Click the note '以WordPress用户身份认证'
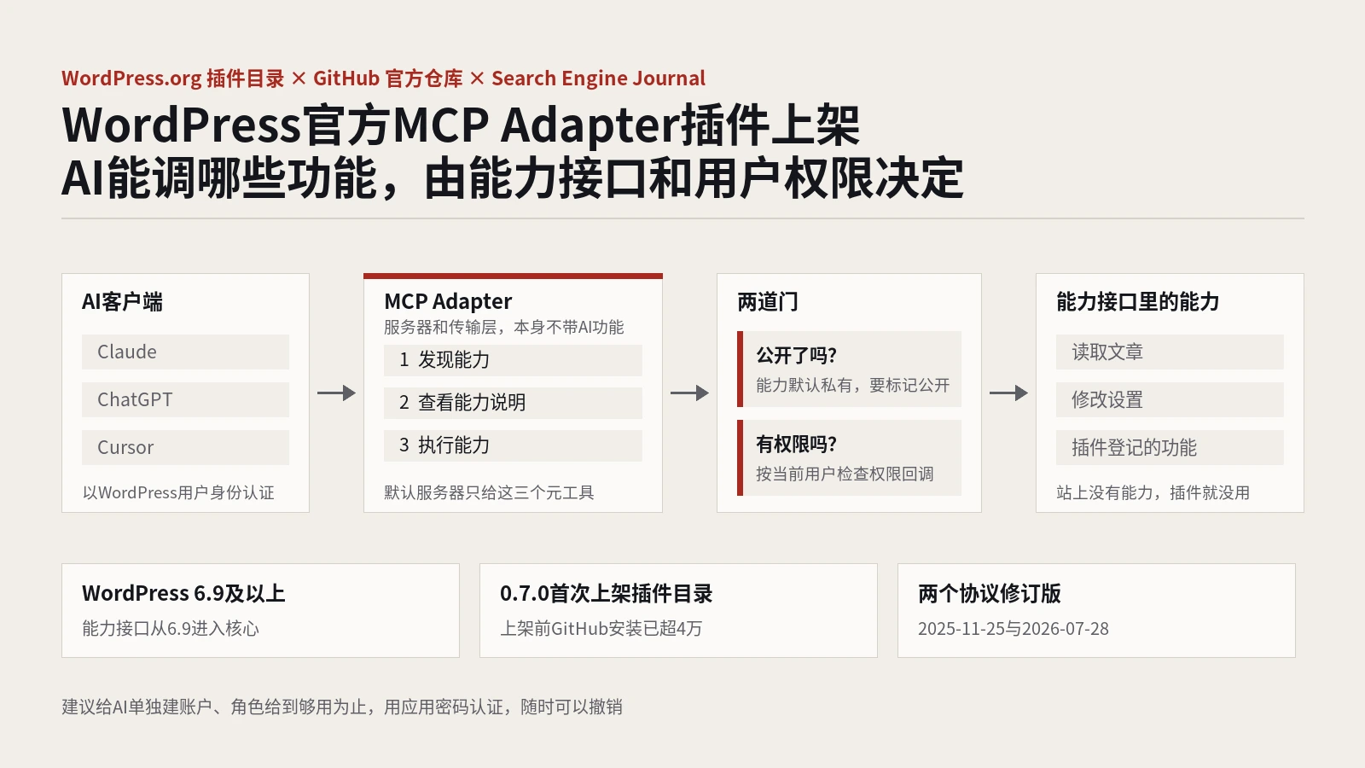This screenshot has width=1365, height=768. tap(178, 492)
